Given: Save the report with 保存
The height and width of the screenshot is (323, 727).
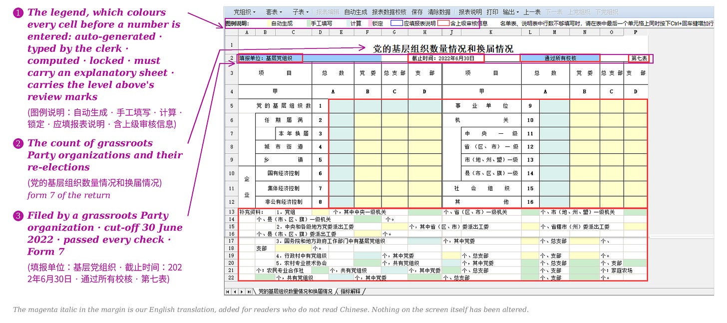Looking at the screenshot, I should click(x=417, y=12).
